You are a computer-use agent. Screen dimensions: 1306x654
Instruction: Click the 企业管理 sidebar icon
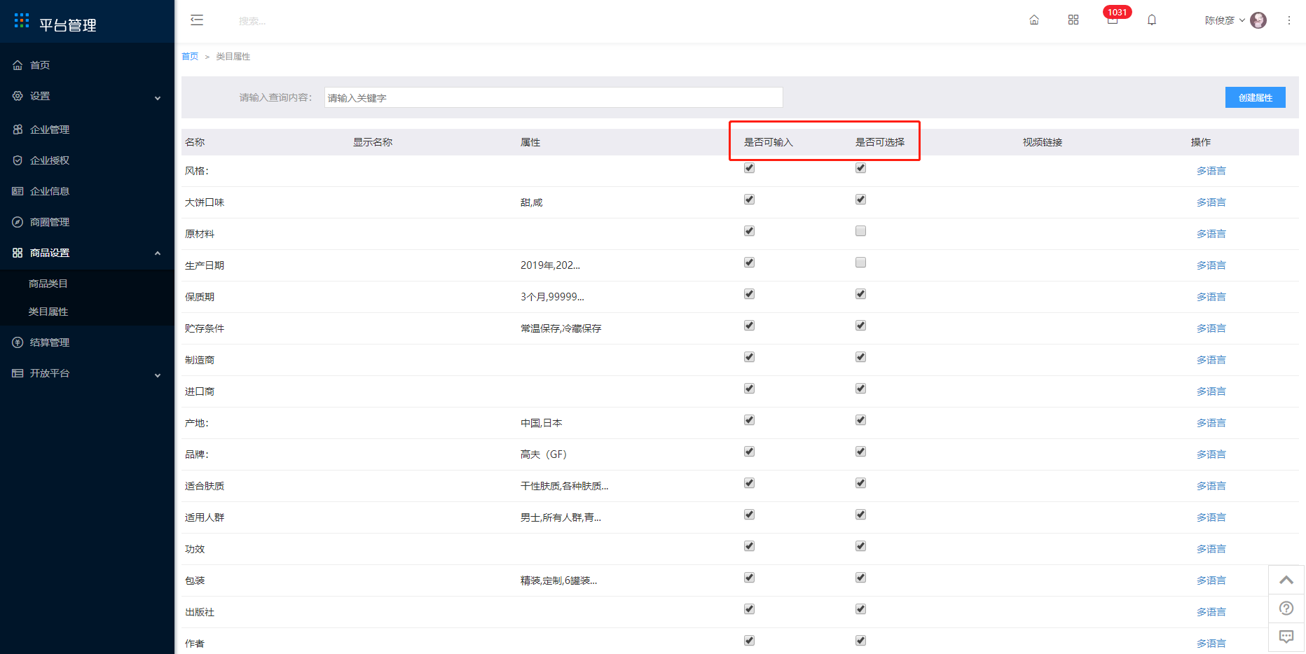pos(18,130)
